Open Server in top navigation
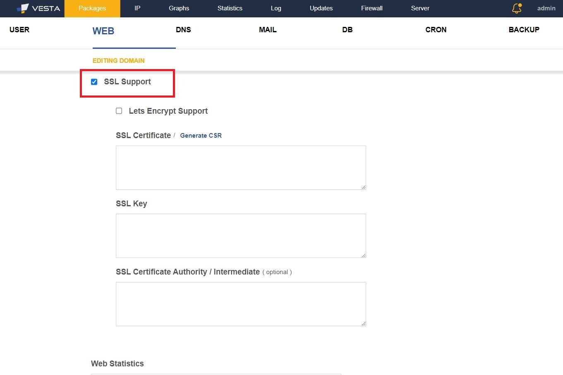563x375 pixels. tap(420, 8)
